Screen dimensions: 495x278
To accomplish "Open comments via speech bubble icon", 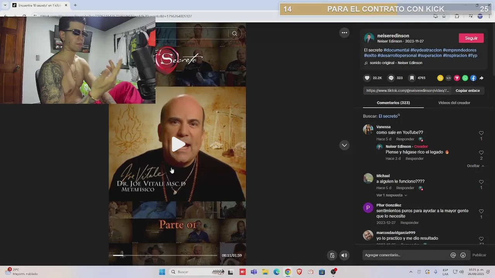I will tap(391, 78).
